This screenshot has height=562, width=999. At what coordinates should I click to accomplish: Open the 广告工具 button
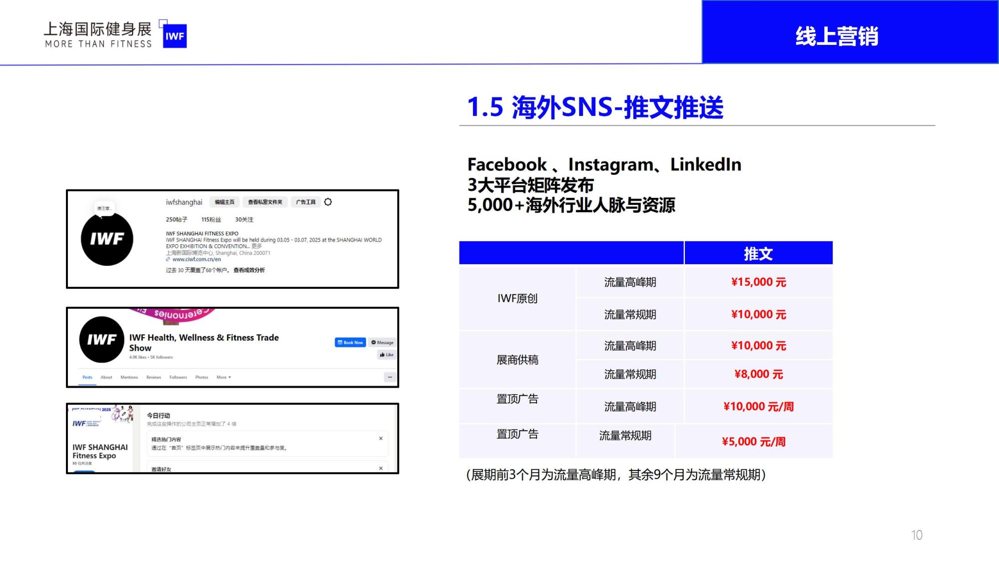point(306,202)
